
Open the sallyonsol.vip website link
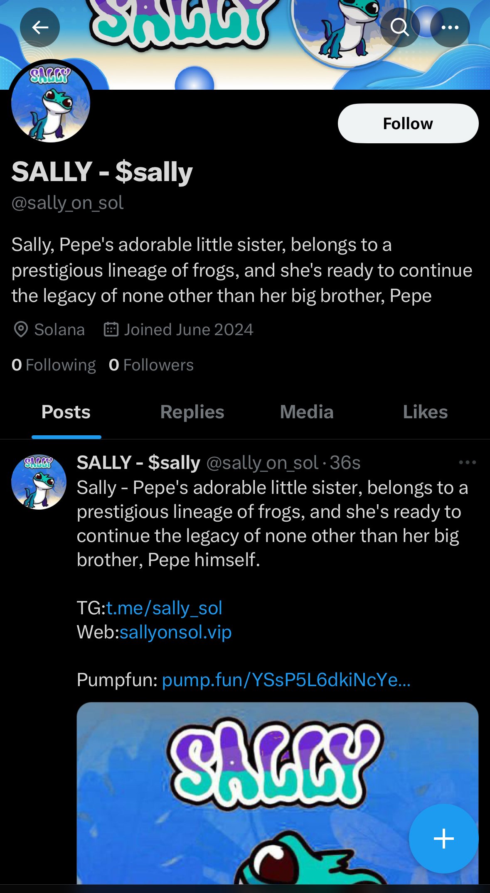175,632
